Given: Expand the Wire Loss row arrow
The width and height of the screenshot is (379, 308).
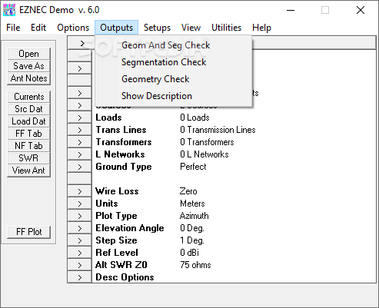Looking at the screenshot, I should [79, 191].
